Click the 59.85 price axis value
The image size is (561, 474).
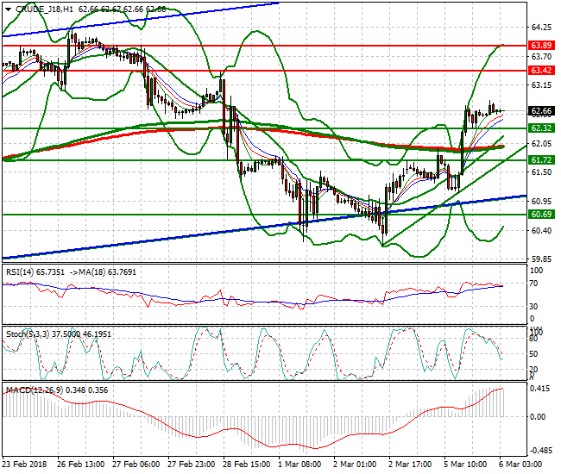541,259
